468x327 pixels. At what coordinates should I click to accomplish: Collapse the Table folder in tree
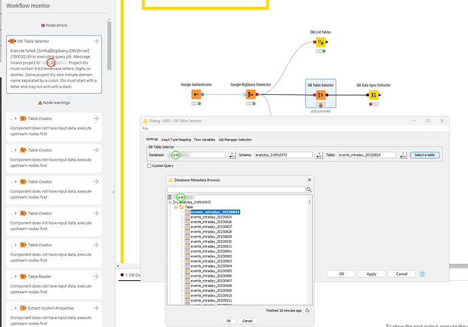click(x=177, y=207)
